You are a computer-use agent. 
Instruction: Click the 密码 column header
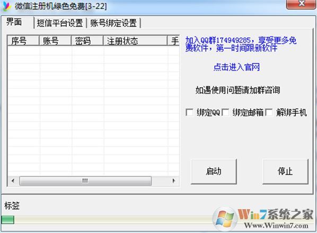point(87,41)
